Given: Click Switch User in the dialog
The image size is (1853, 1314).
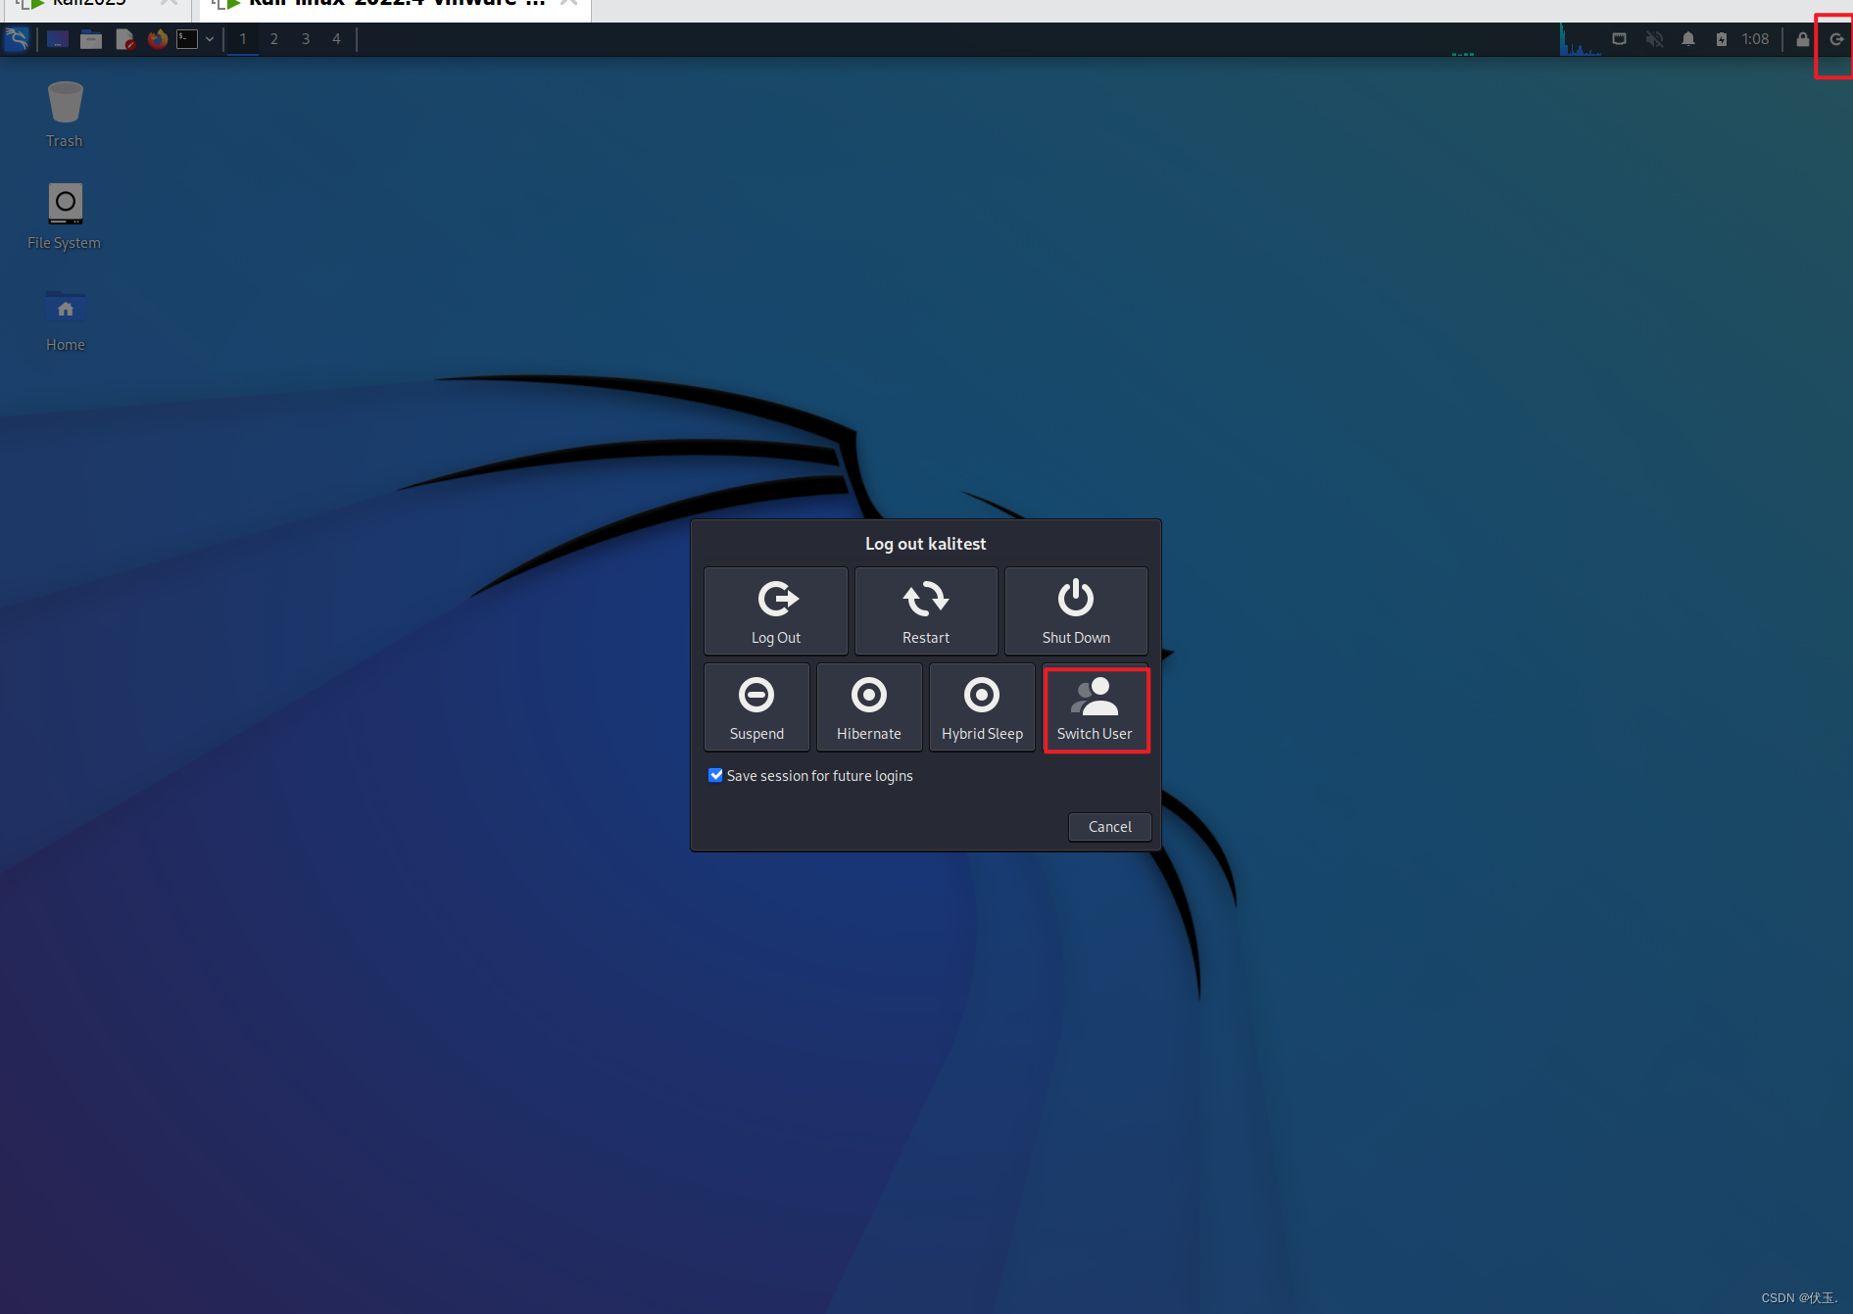Looking at the screenshot, I should tap(1096, 710).
